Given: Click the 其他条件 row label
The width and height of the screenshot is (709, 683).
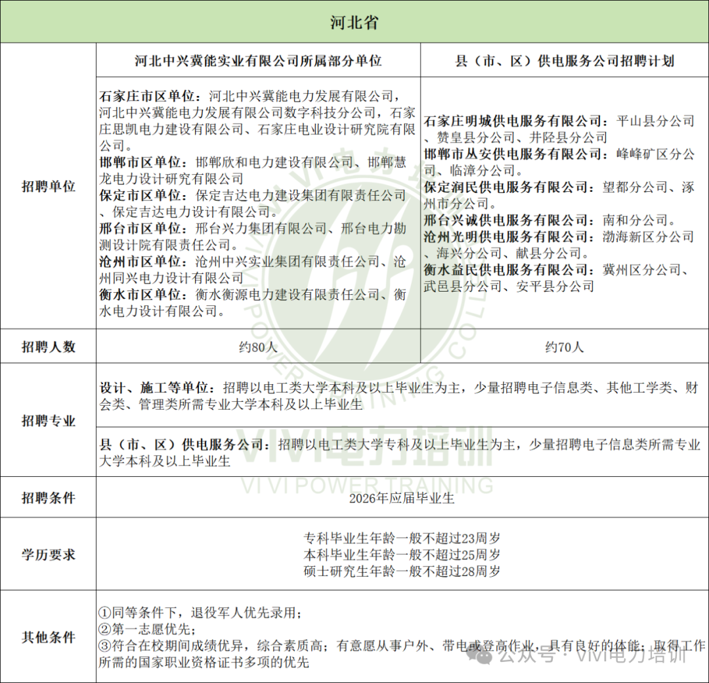Looking at the screenshot, I should (49, 638).
